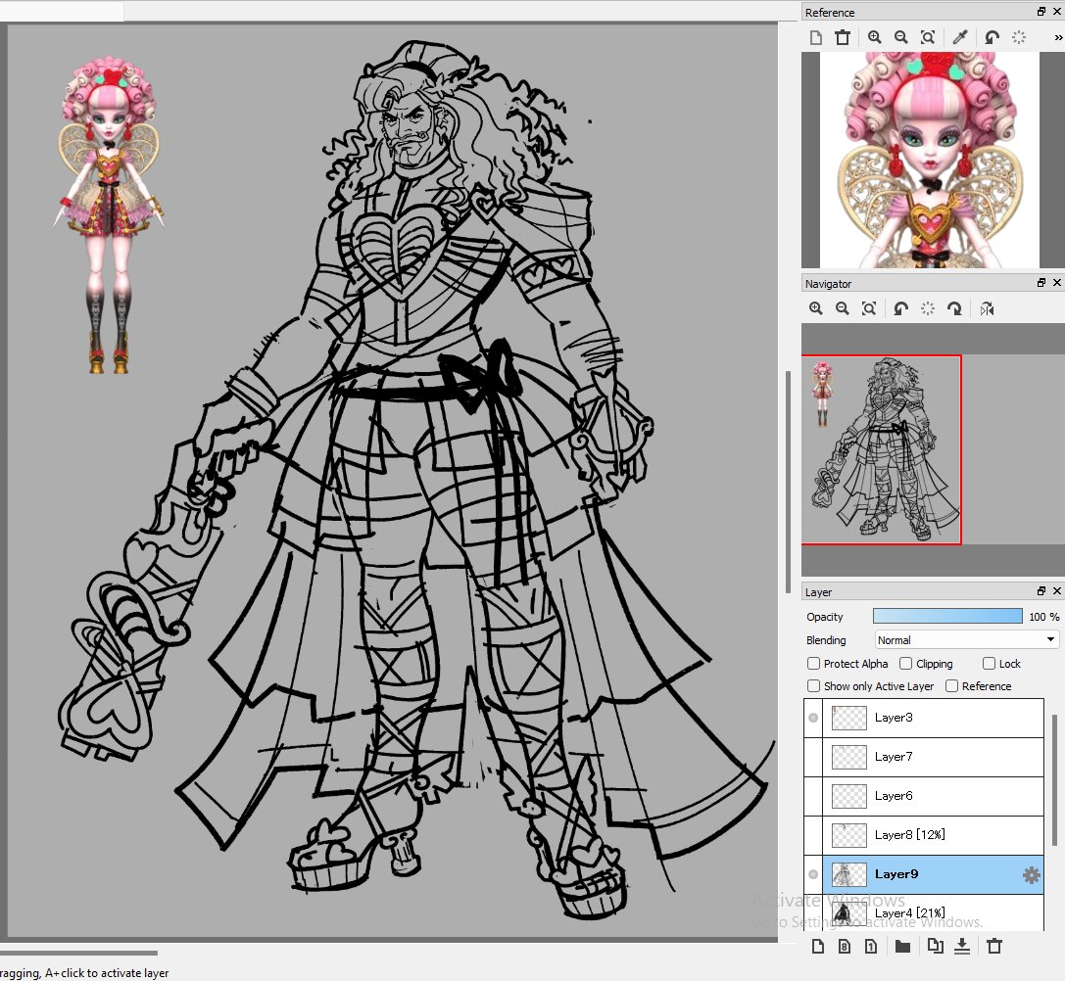The height and width of the screenshot is (981, 1065).
Task: Select Layer3 in the layer list
Action: 934,718
